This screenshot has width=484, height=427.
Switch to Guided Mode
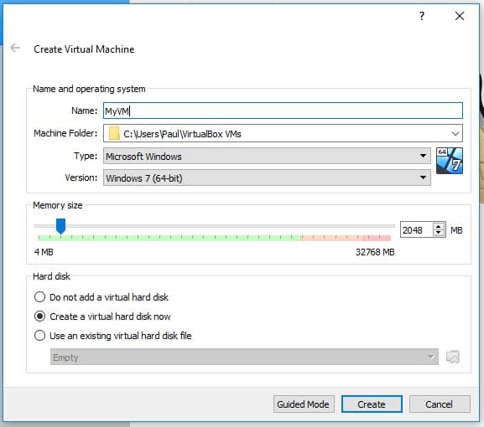(304, 404)
